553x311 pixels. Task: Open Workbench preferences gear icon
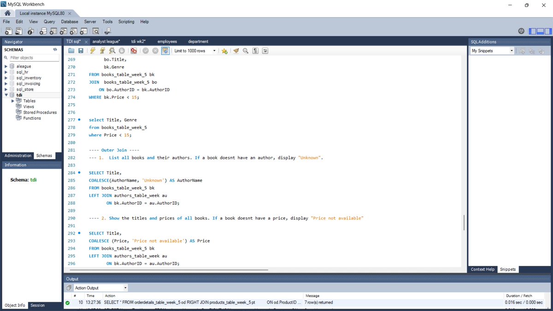521,31
